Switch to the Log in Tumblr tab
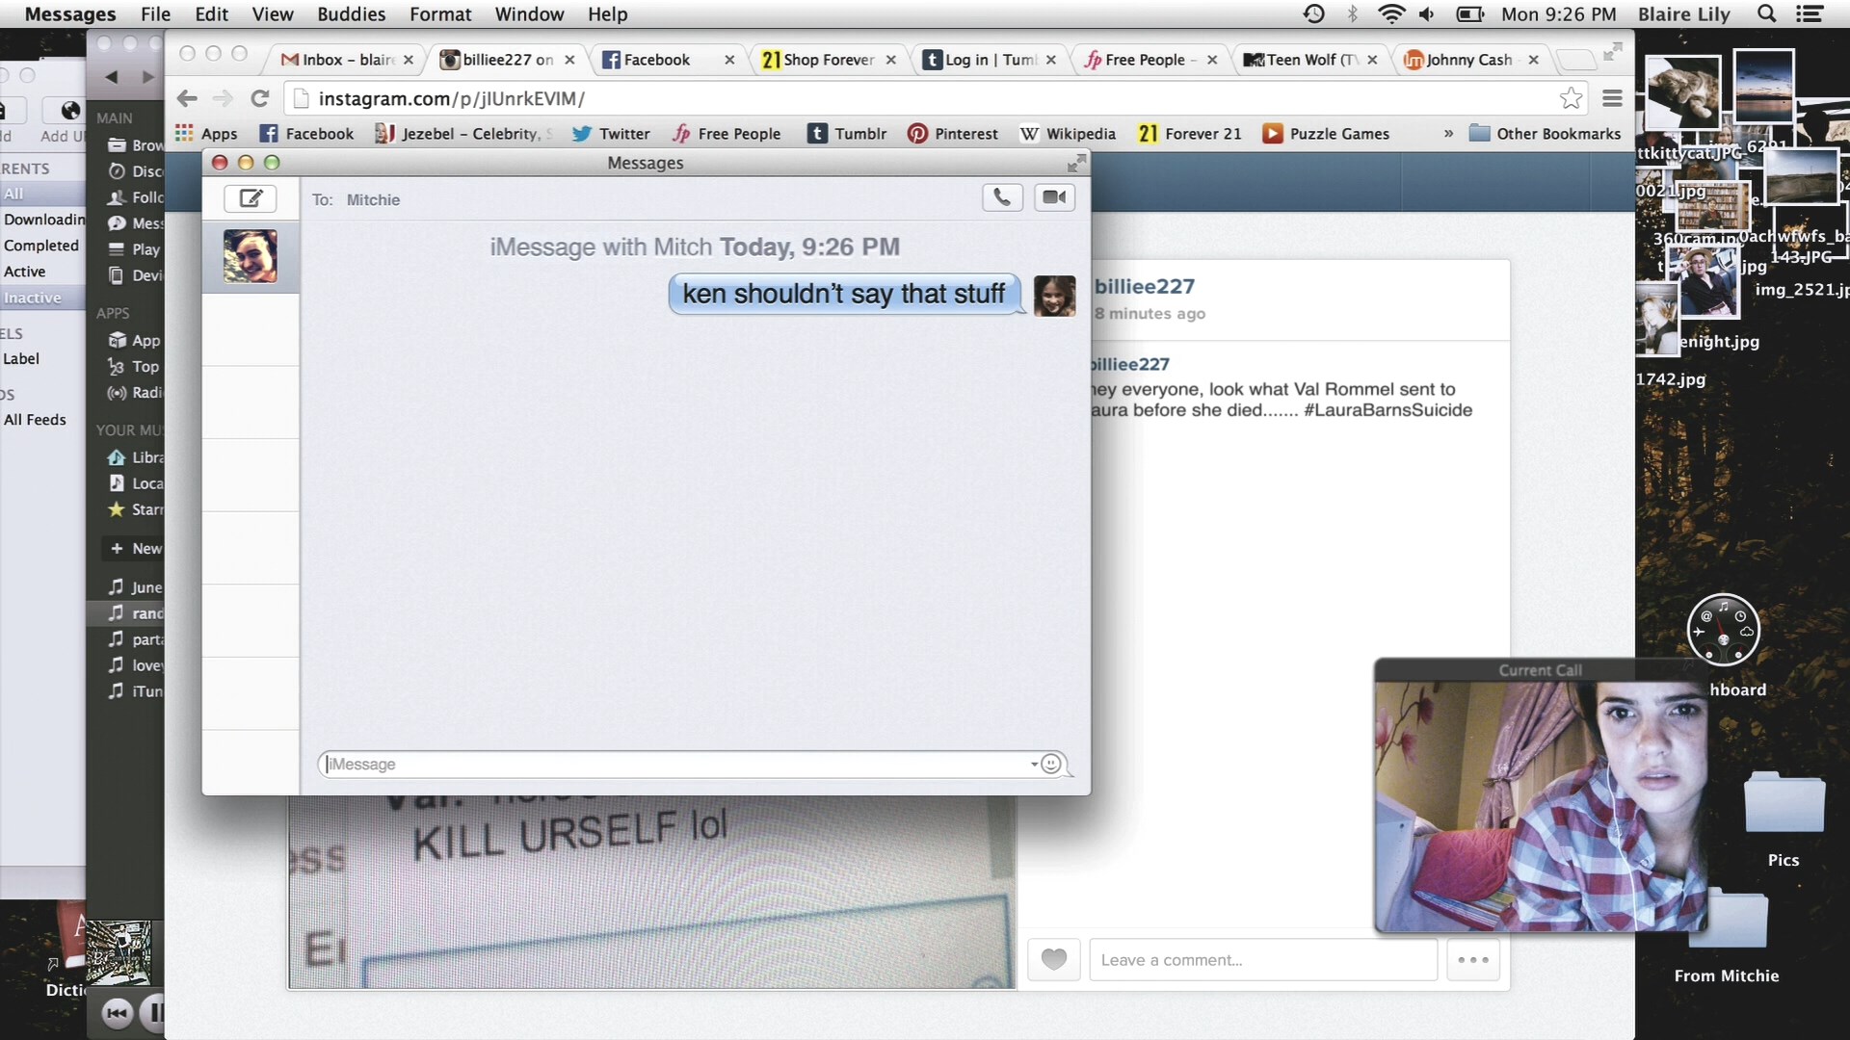Viewport: 1850px width, 1040px height. click(989, 60)
